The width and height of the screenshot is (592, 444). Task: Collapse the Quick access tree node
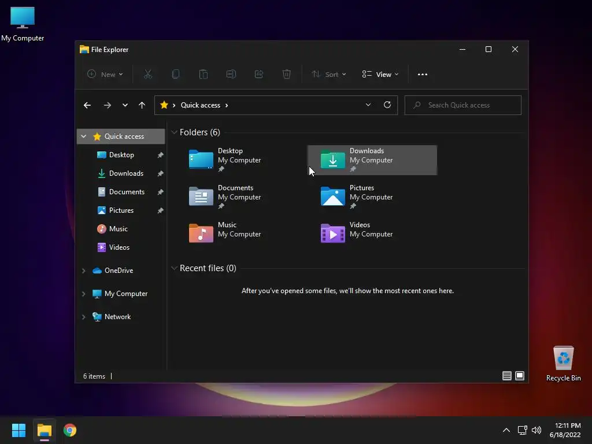[84, 136]
